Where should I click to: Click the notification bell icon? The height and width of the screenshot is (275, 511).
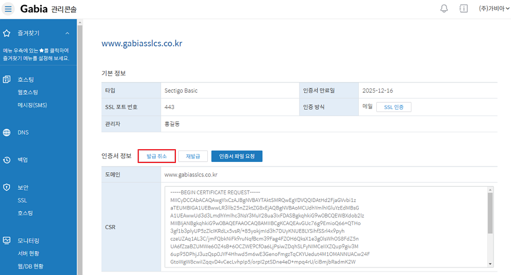444,9
